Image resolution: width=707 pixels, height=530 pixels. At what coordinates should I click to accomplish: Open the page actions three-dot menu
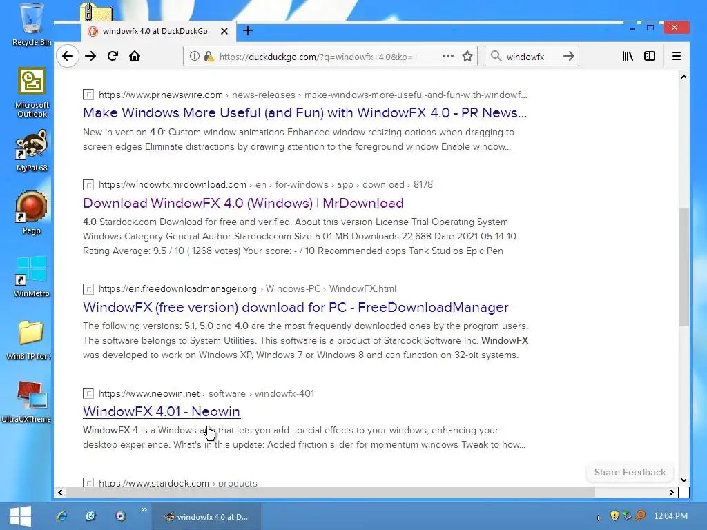point(447,57)
